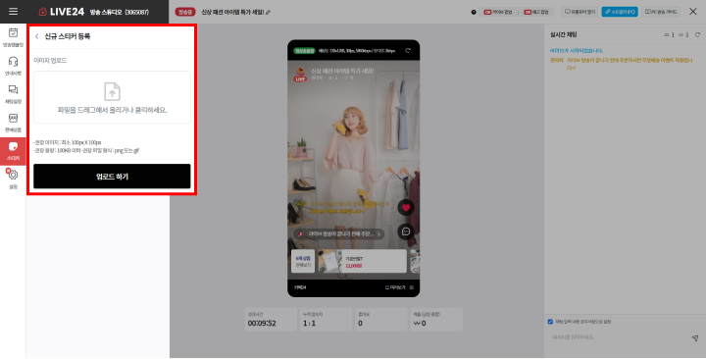The height and width of the screenshot is (359, 706).
Task: Tap the chat bubble icon in preview
Action: click(406, 231)
